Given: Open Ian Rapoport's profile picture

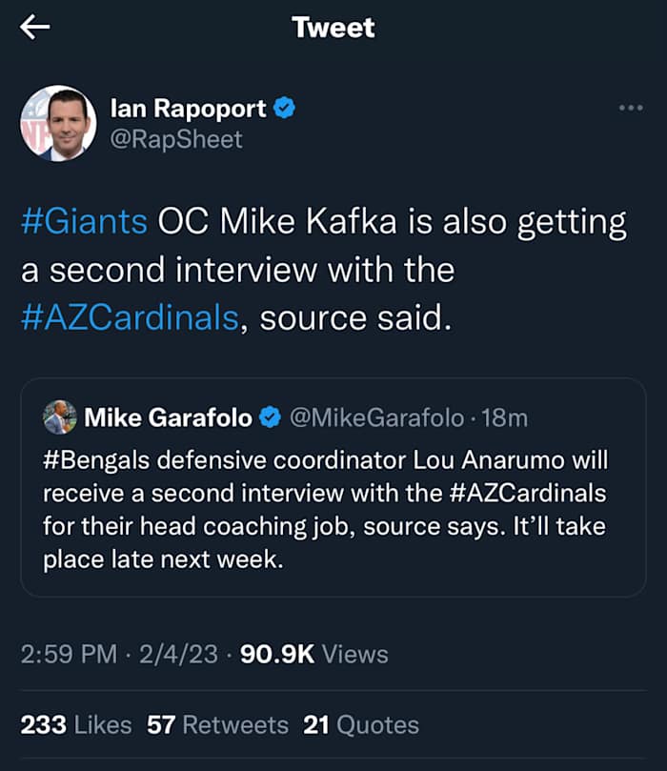Looking at the screenshot, I should tap(58, 123).
